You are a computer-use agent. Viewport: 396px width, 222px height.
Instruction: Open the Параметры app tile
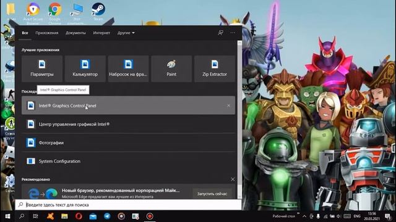click(x=42, y=68)
